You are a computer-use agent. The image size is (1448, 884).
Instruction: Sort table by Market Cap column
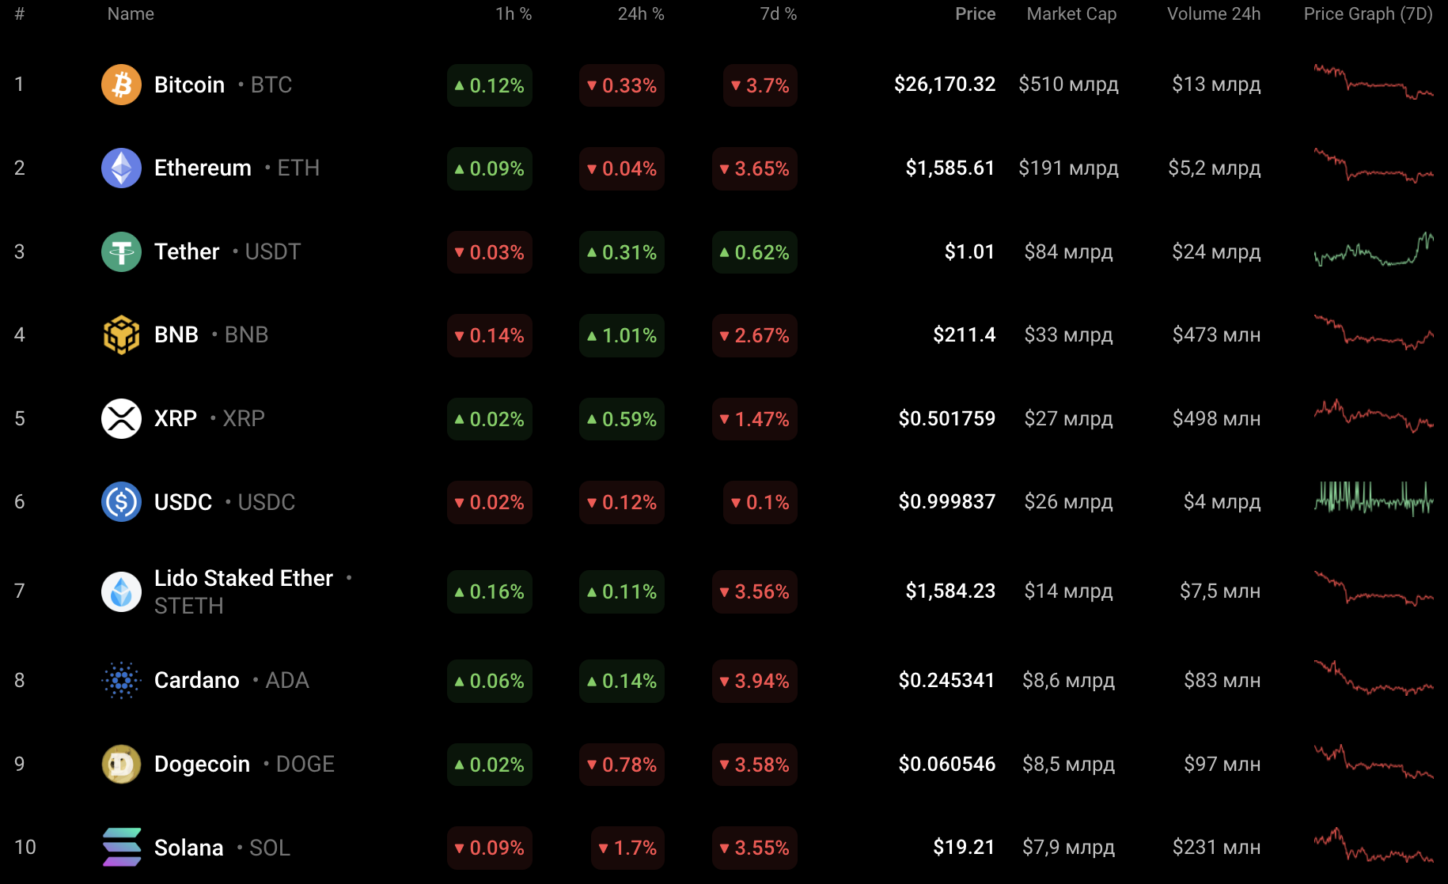[x=1071, y=14]
